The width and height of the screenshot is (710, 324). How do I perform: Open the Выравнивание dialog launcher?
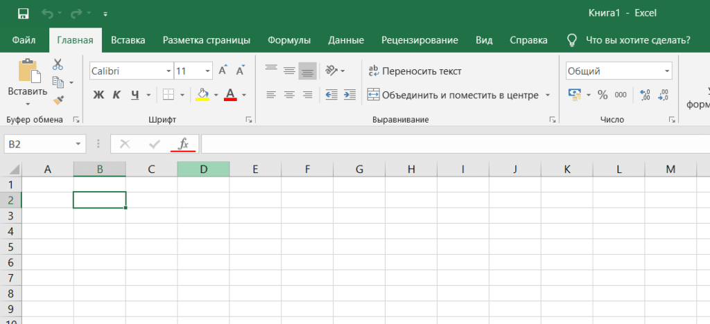click(552, 120)
